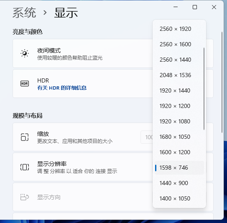
Task: Close the Settings window
Action: pyautogui.click(x=214, y=7)
